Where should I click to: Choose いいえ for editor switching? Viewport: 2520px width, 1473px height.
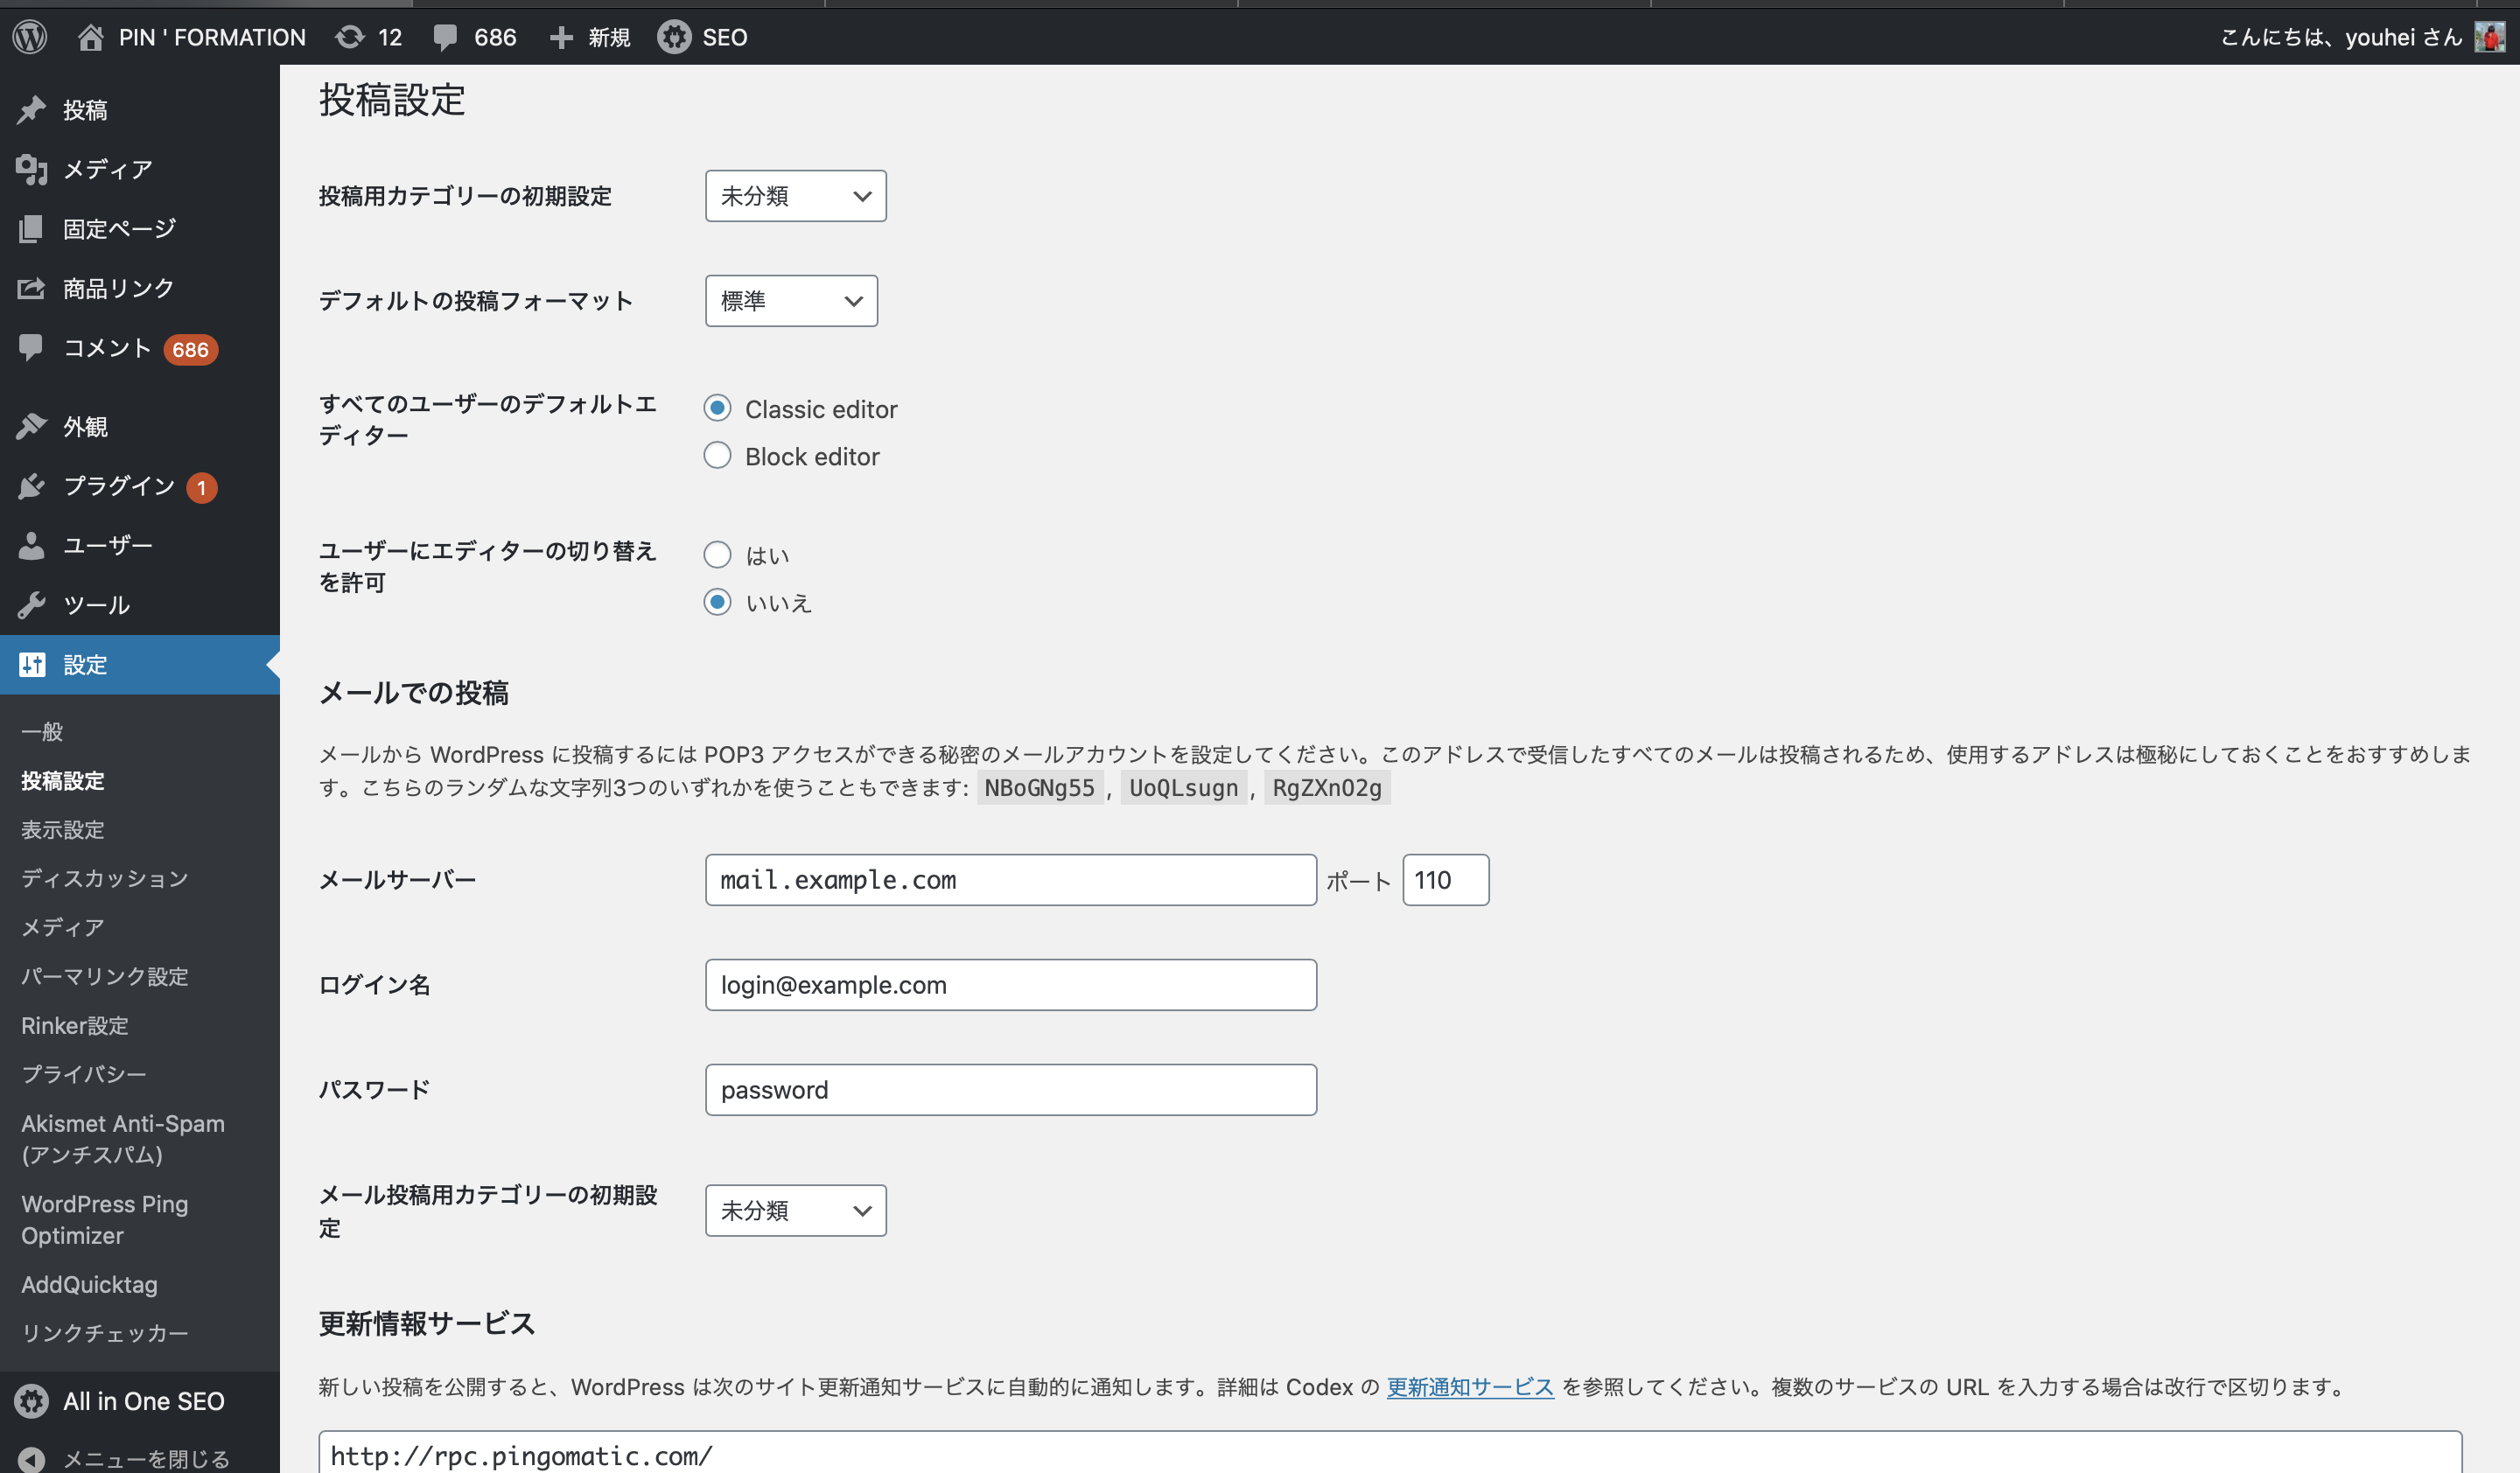click(717, 602)
